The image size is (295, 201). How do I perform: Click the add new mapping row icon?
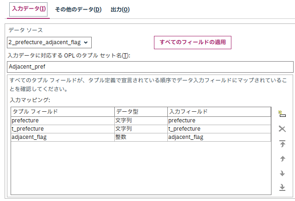[282, 114]
